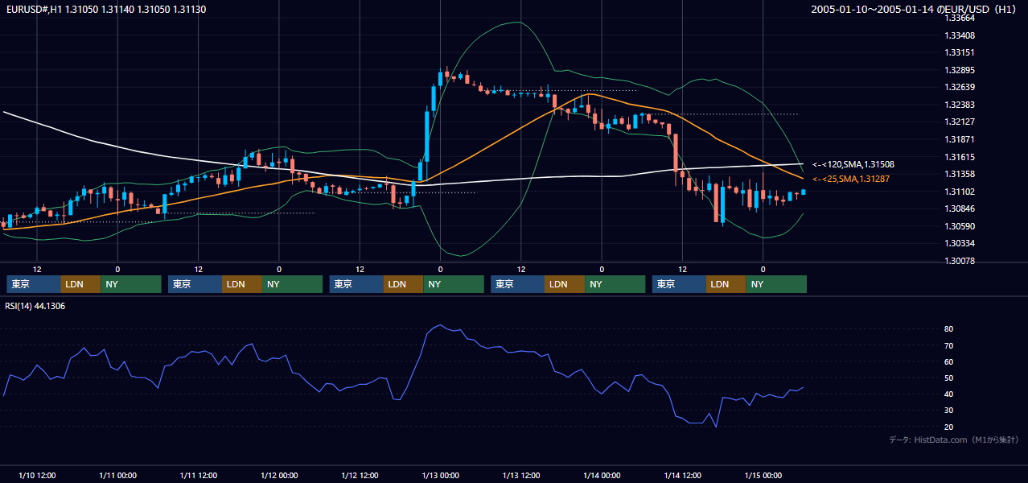Click the 1/13 00:00 time label
1028x483 pixels.
pos(440,476)
